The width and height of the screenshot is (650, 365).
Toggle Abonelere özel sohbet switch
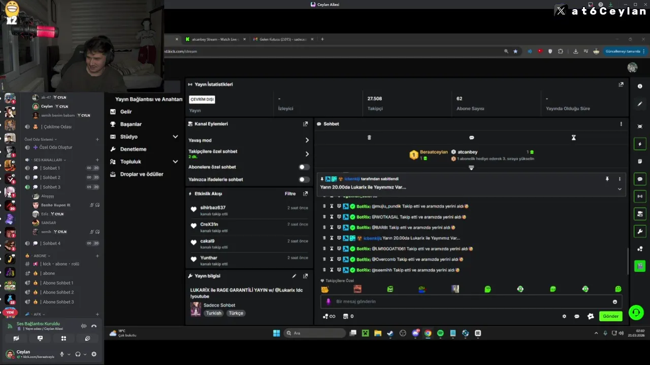[x=304, y=167]
